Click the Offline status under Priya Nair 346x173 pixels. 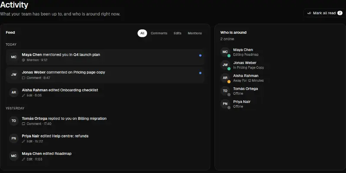pos(238,106)
